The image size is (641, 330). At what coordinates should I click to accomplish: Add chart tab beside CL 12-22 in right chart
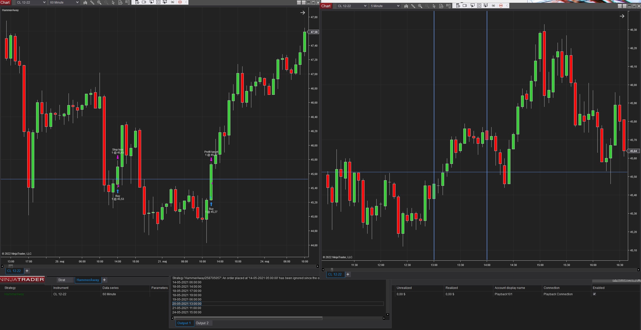pos(348,274)
